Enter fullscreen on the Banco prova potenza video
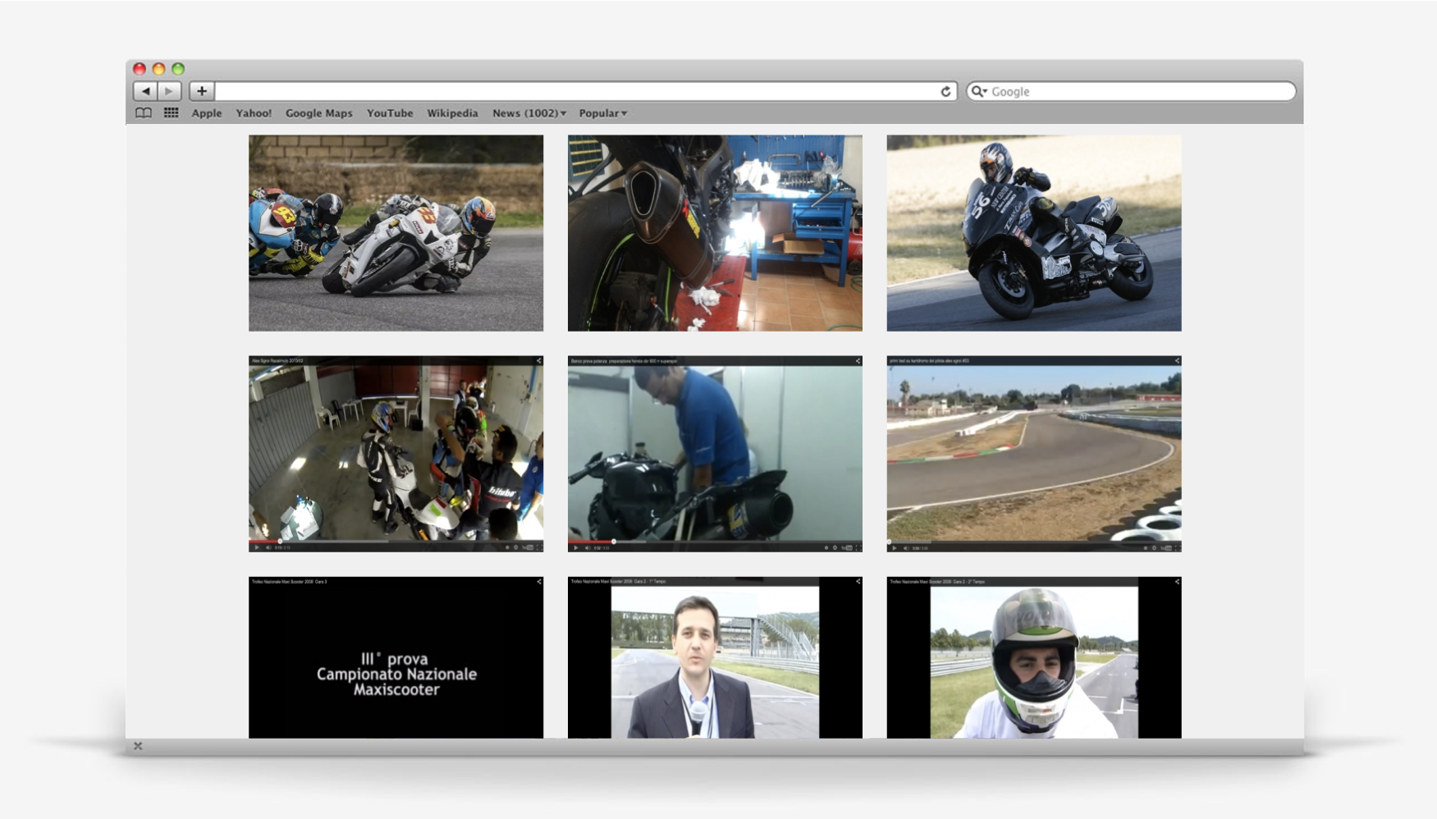The image size is (1437, 819). click(858, 547)
